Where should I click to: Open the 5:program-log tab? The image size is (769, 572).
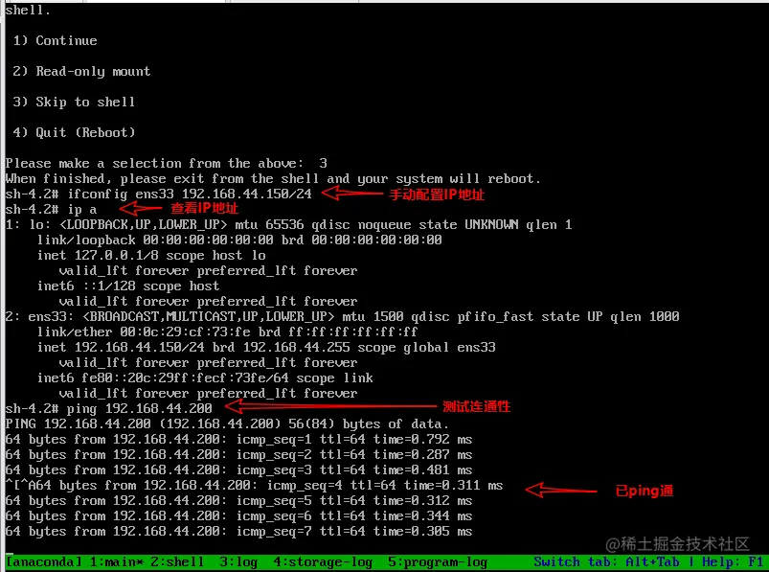click(x=438, y=562)
